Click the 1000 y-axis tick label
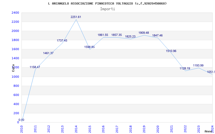The width and height of the screenshot is (215, 134). (x=15, y=77)
